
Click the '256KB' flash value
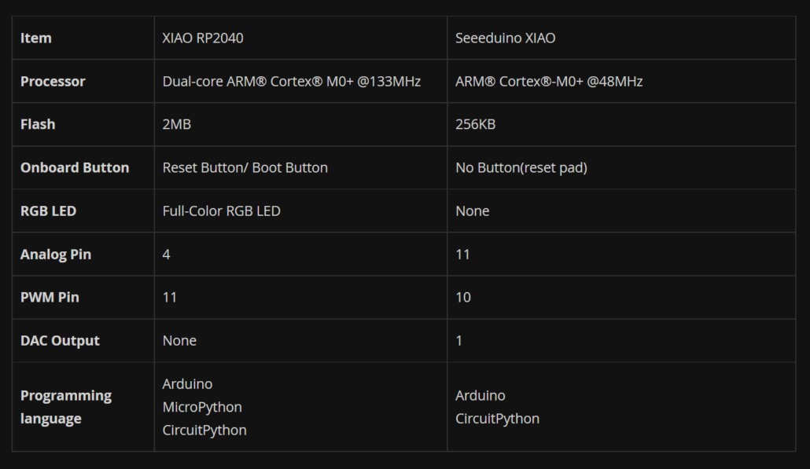click(475, 124)
